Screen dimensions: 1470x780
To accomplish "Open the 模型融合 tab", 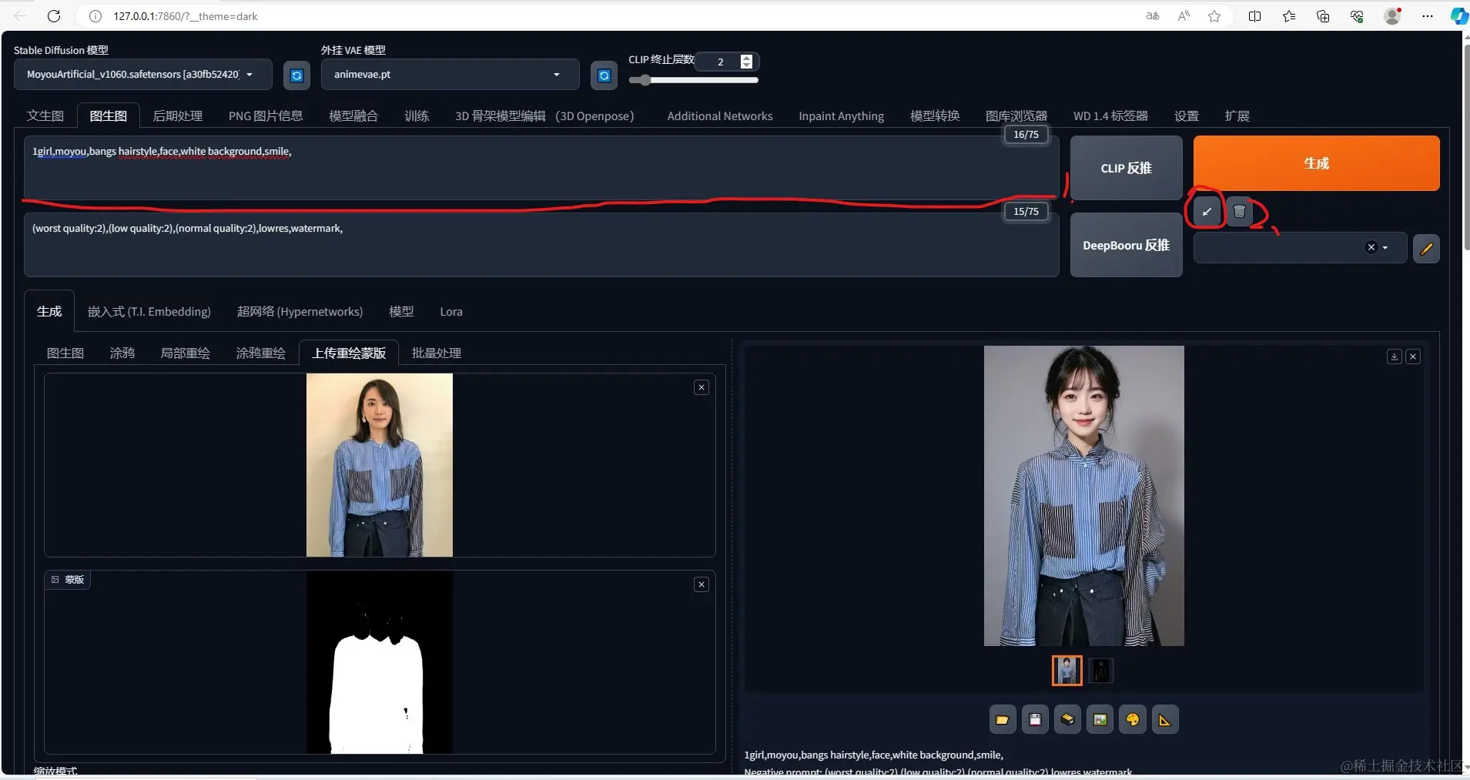I will [353, 115].
